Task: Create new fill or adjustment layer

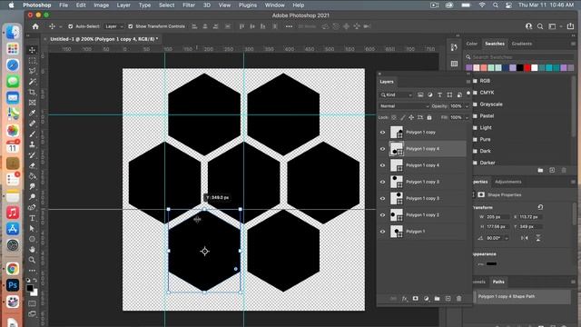Action: 426,299
